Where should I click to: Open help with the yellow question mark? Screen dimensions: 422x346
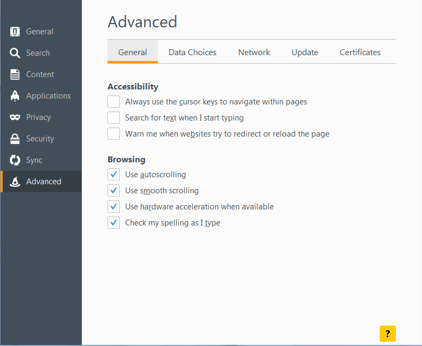(388, 334)
